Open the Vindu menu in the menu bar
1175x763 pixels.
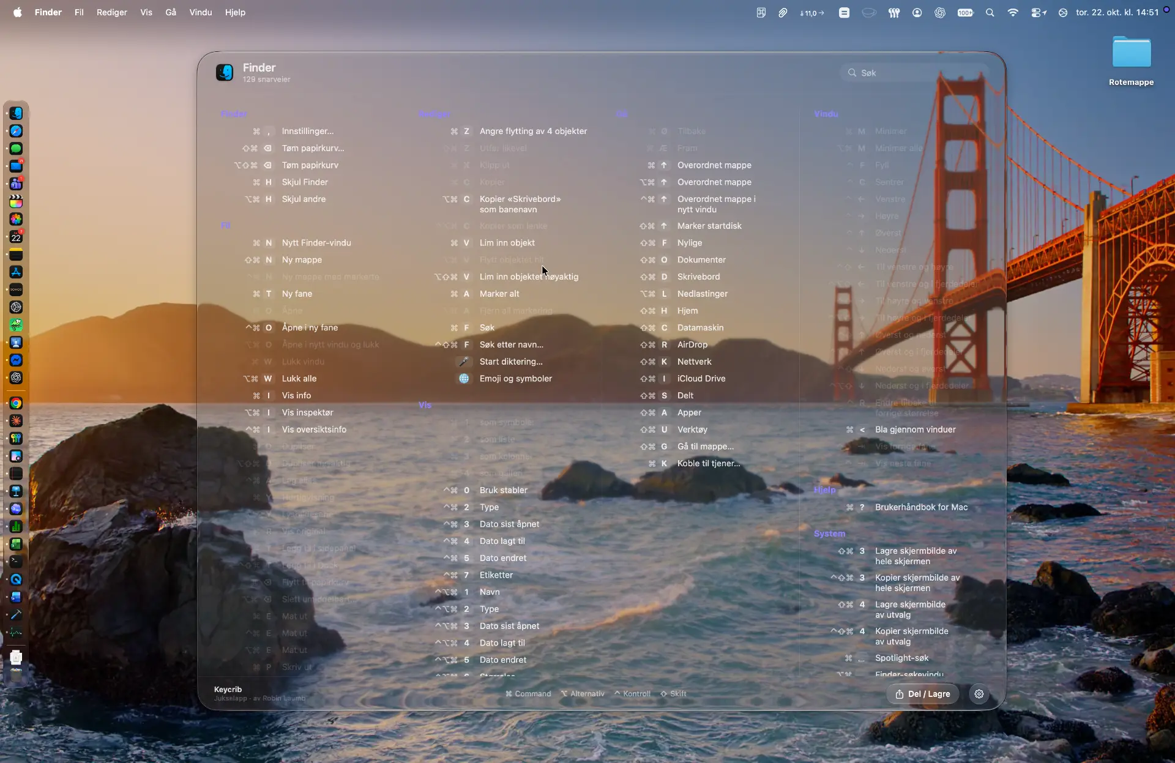[201, 12]
